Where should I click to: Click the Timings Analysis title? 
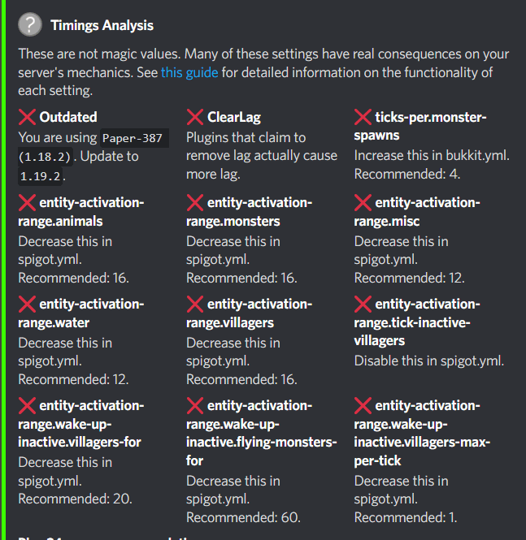[102, 25]
